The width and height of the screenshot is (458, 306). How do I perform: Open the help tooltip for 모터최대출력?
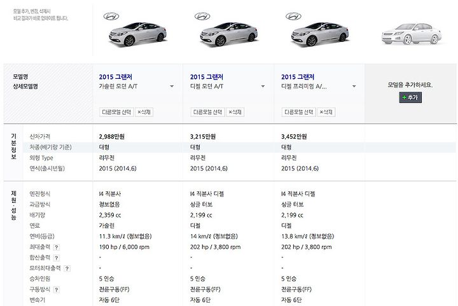click(67, 268)
